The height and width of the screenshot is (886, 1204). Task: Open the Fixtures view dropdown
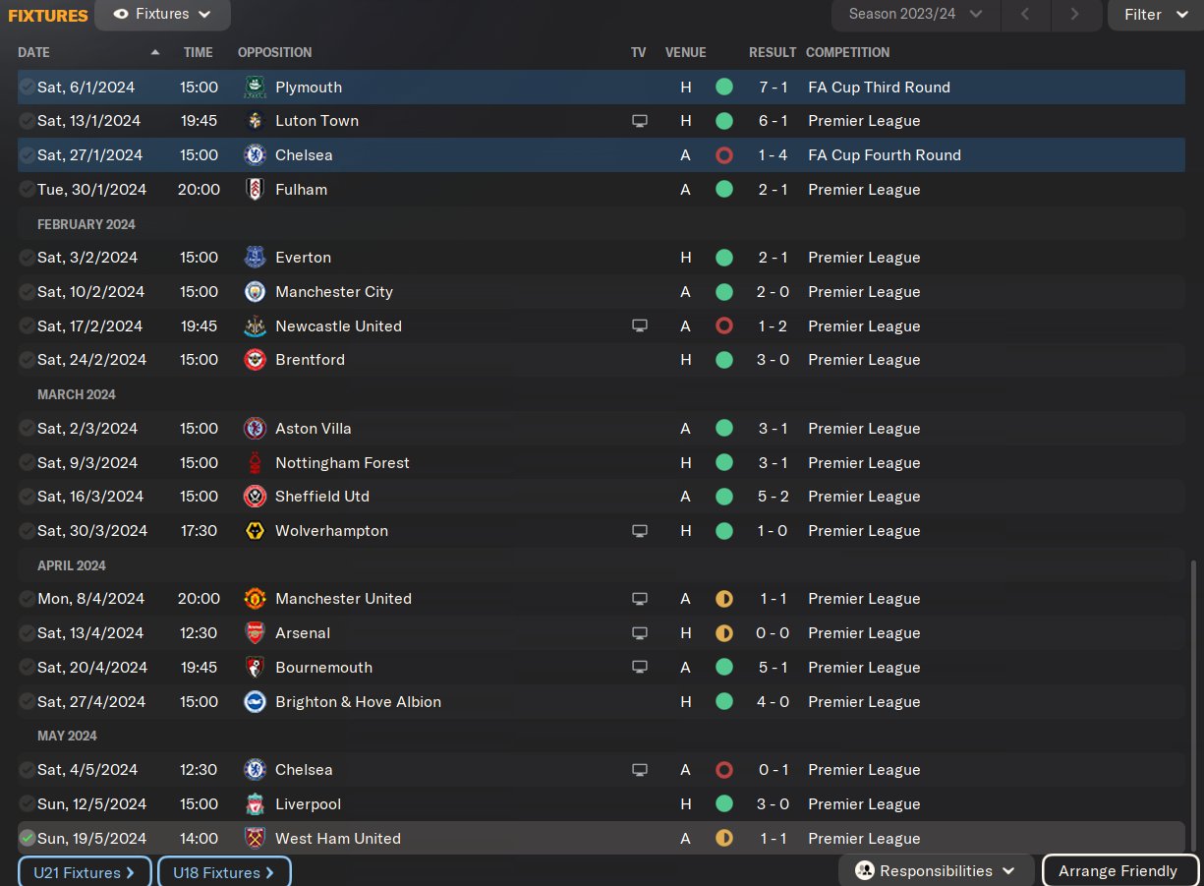(162, 15)
